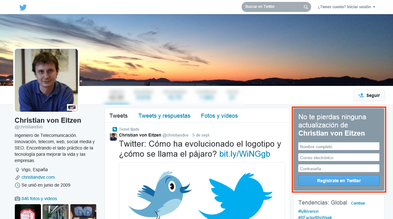The image size is (393, 219).
Task: Click the Nombre completo field
Action: point(339,146)
